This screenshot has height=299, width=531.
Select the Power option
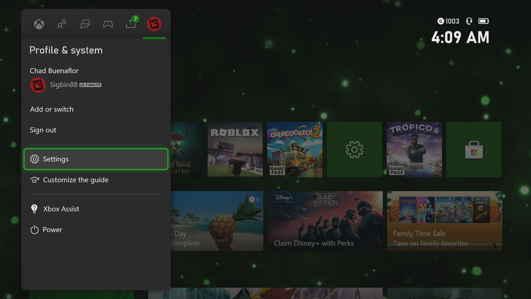click(53, 230)
